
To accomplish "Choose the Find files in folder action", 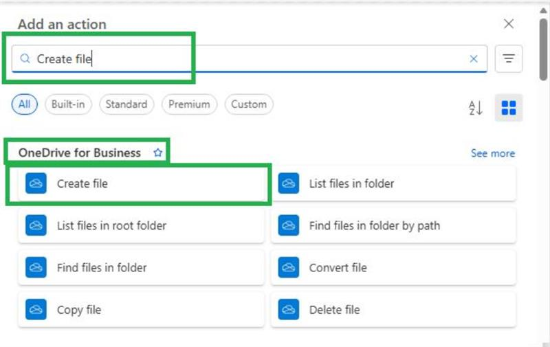I will tap(141, 267).
